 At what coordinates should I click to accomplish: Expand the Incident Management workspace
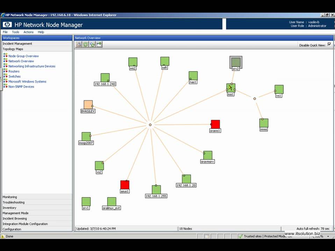pos(37,44)
